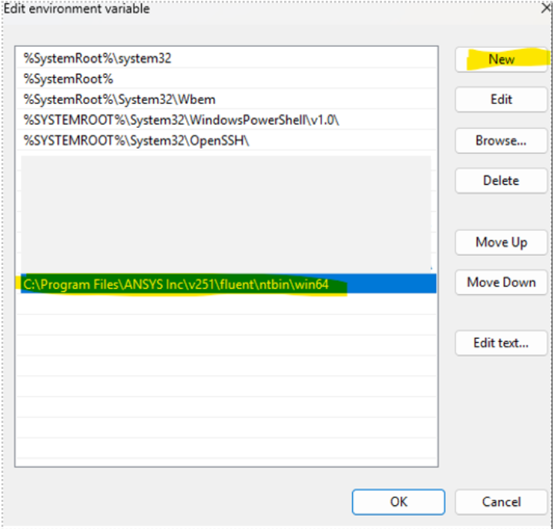Cancel the environment variable dialog
This screenshot has height=529, width=553.
pyautogui.click(x=501, y=501)
